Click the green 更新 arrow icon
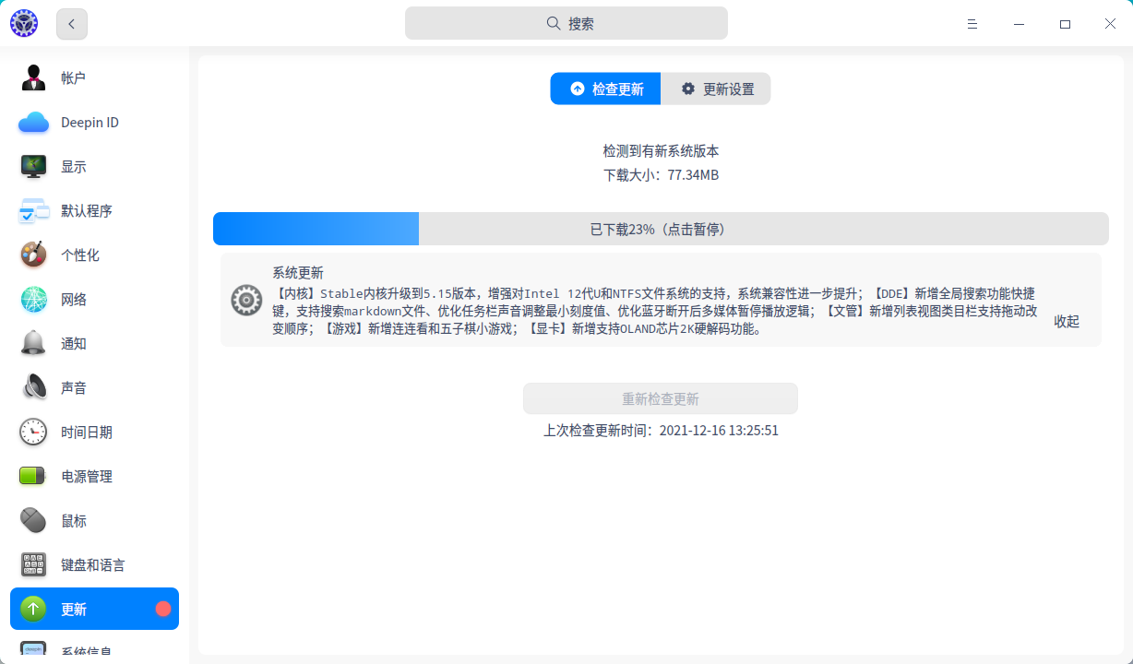Viewport: 1133px width, 664px height. pos(34,610)
